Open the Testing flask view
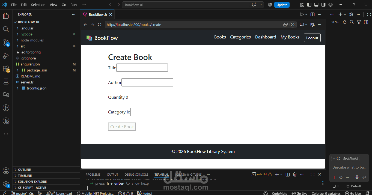 [6, 82]
